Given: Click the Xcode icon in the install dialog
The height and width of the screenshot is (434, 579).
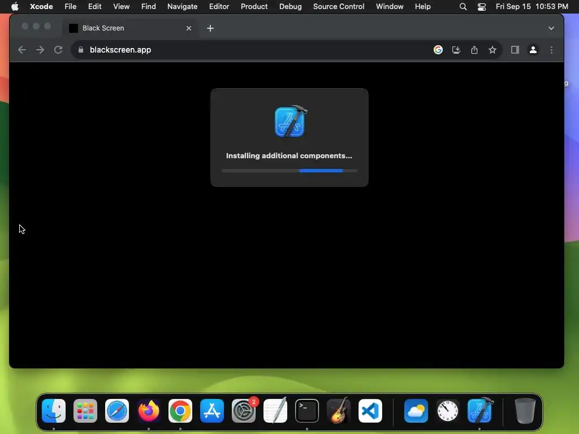Looking at the screenshot, I should click(291, 121).
